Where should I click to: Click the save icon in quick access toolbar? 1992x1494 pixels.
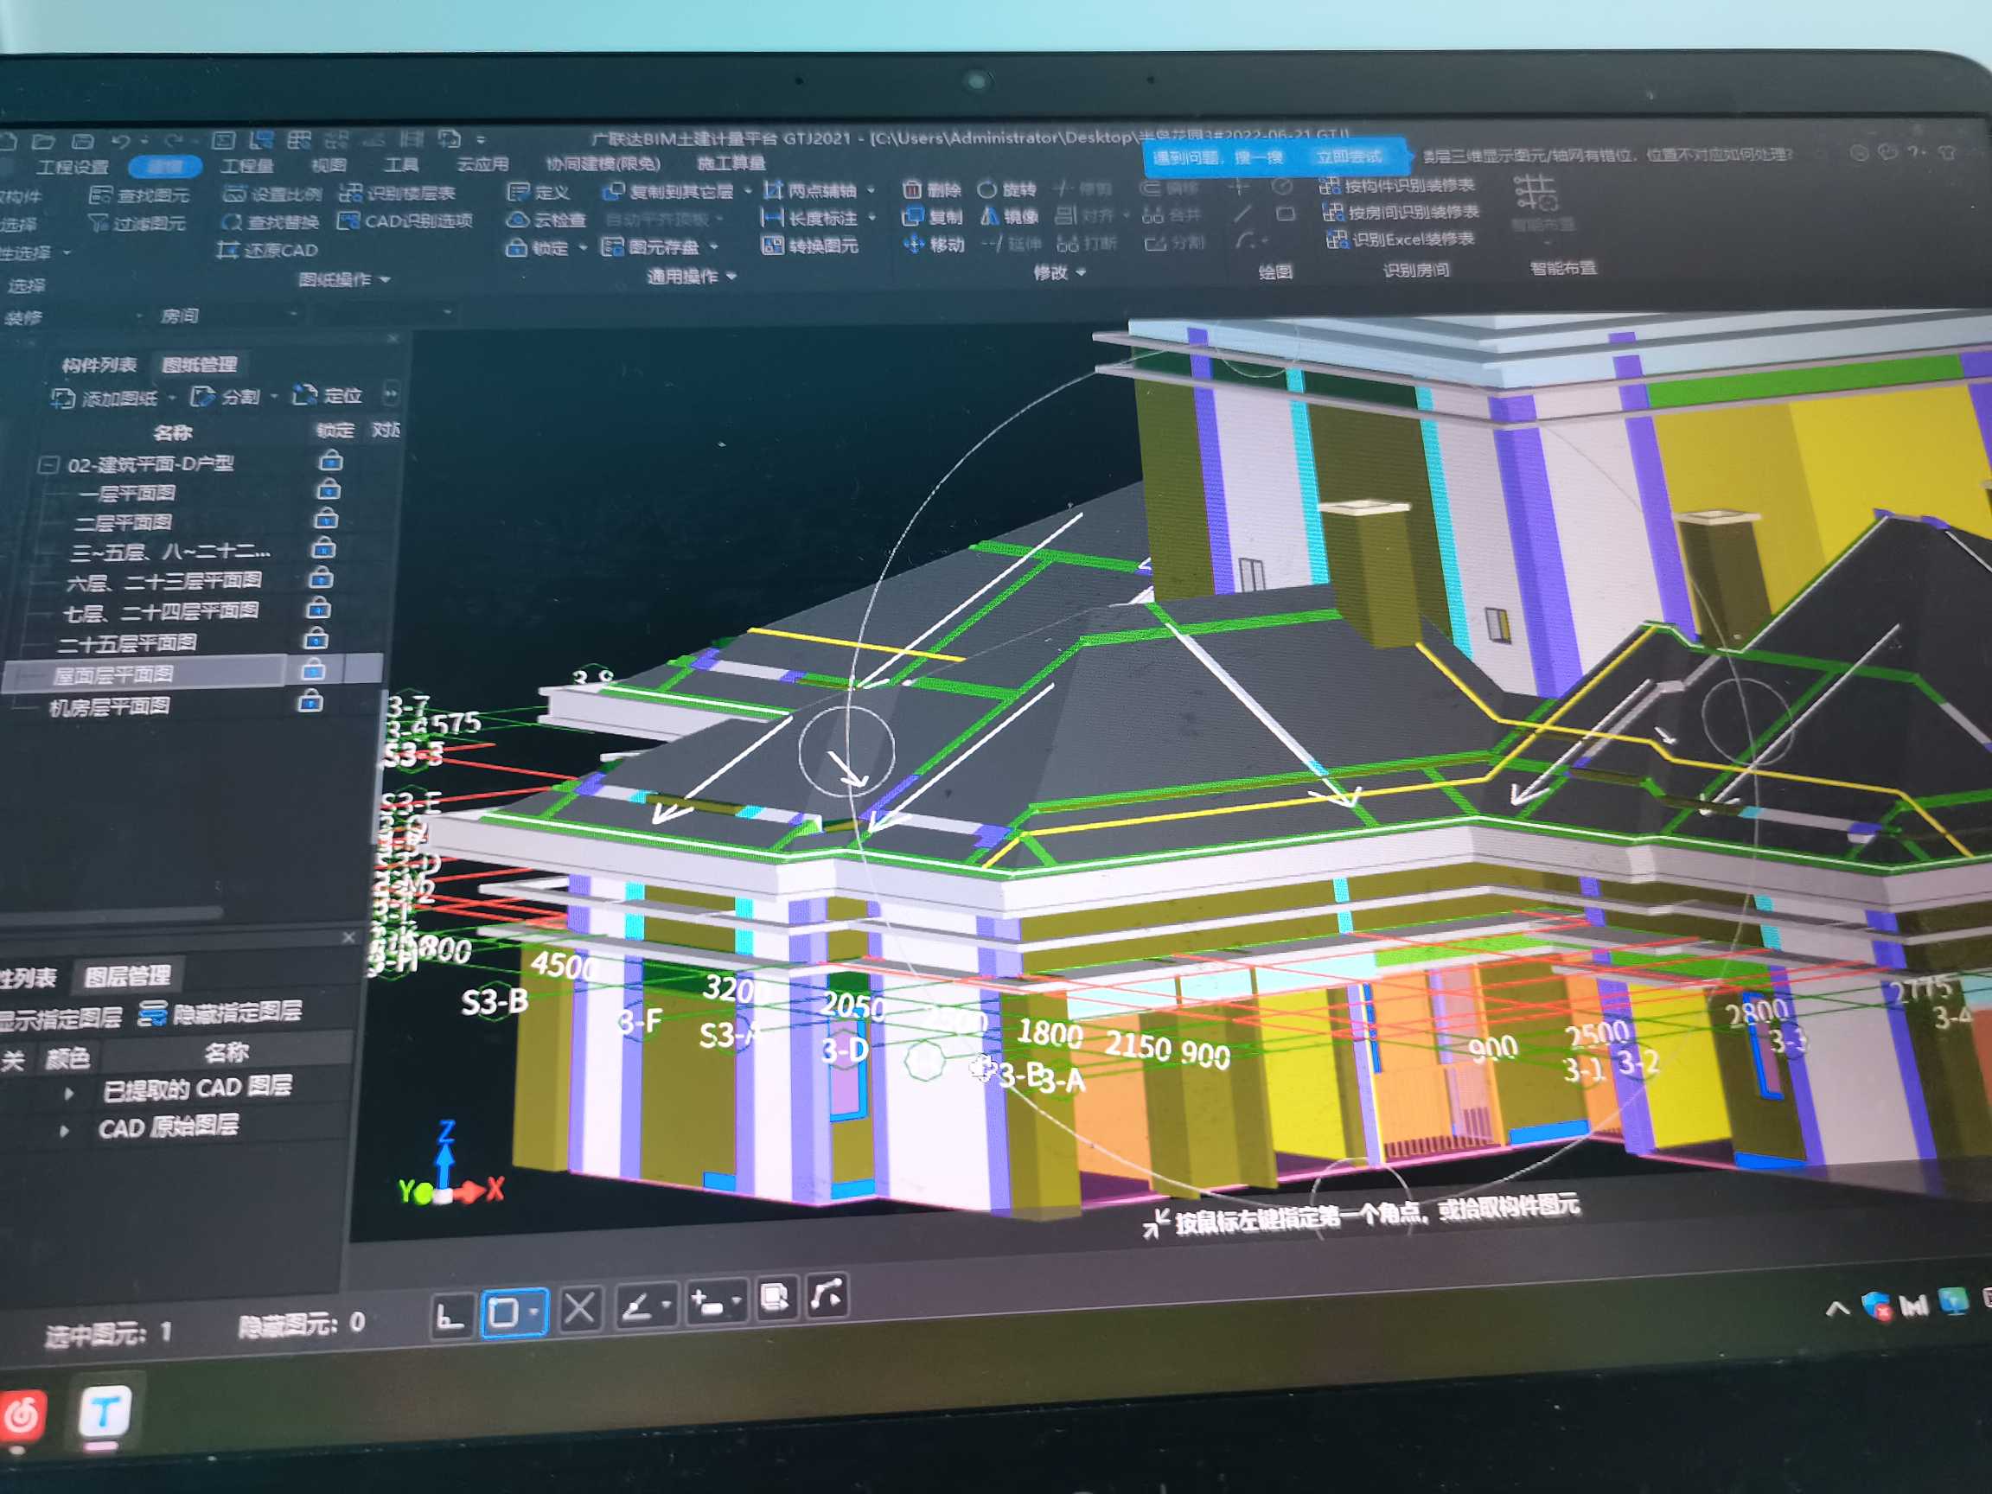(x=83, y=142)
